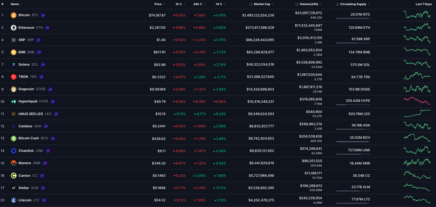
Task: Click Stellar 7d change 11.12%
Action: [x=220, y=188]
